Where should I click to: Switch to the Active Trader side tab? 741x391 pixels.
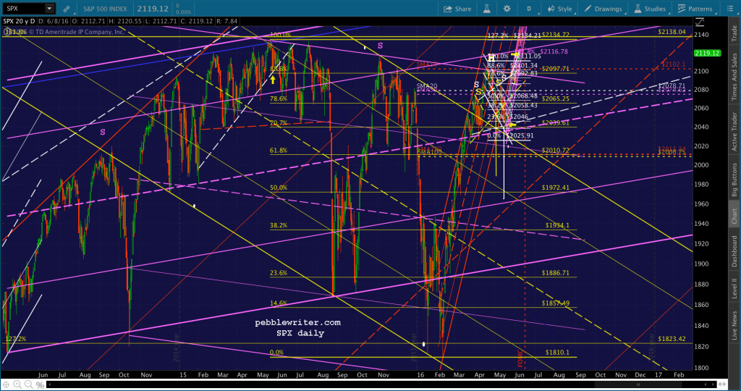(734, 132)
